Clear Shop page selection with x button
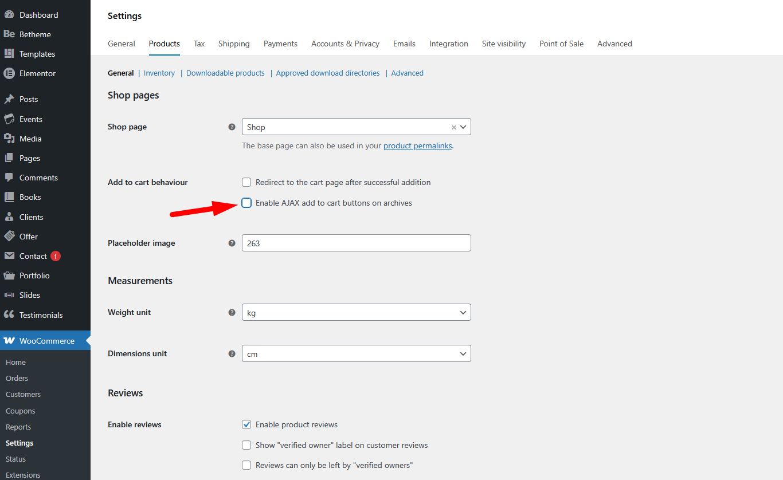 coord(454,127)
